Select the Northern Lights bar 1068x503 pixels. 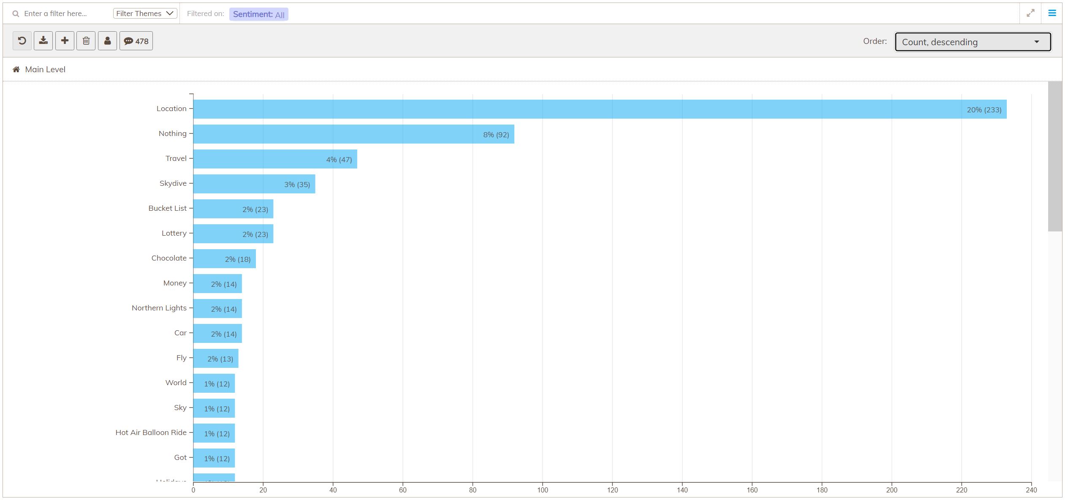click(217, 308)
